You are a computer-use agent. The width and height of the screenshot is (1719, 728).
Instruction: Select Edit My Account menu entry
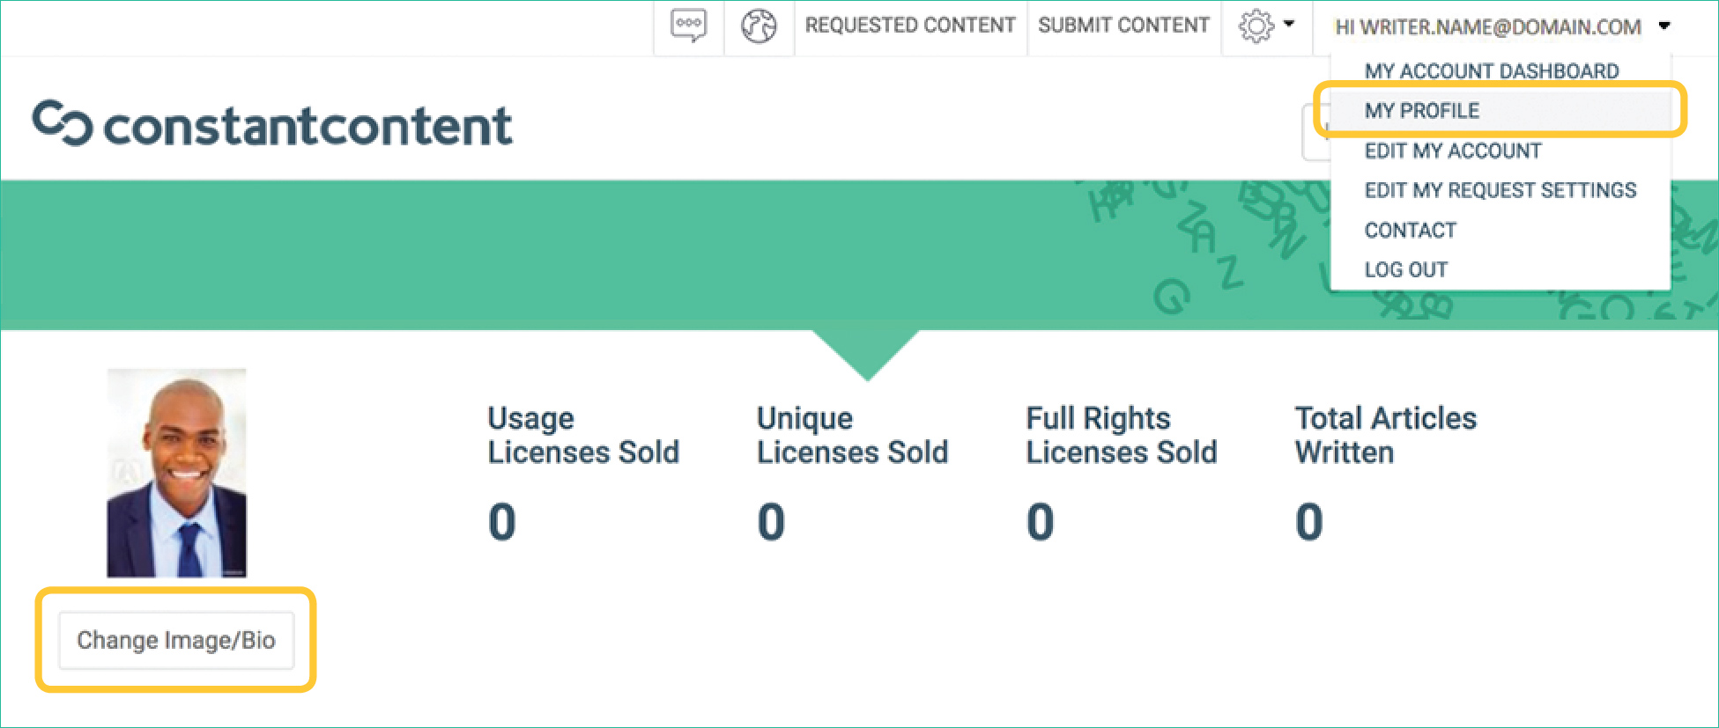(x=1453, y=151)
